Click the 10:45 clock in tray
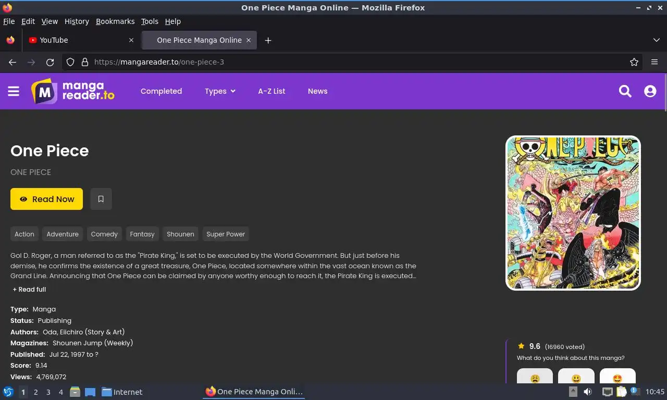The image size is (667, 400). tap(655, 392)
